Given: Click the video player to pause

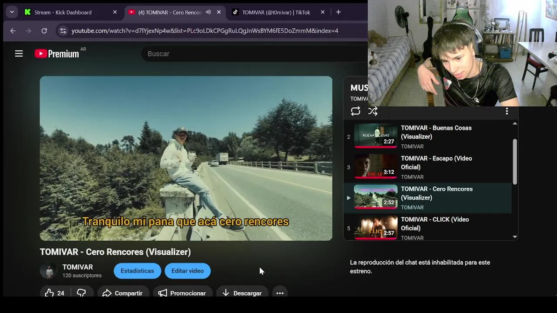Looking at the screenshot, I should pos(186,158).
